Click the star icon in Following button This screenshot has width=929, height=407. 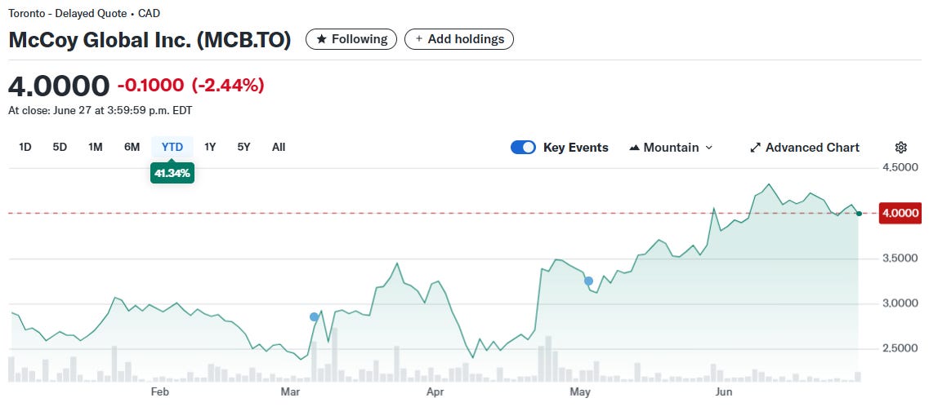pyautogui.click(x=321, y=39)
